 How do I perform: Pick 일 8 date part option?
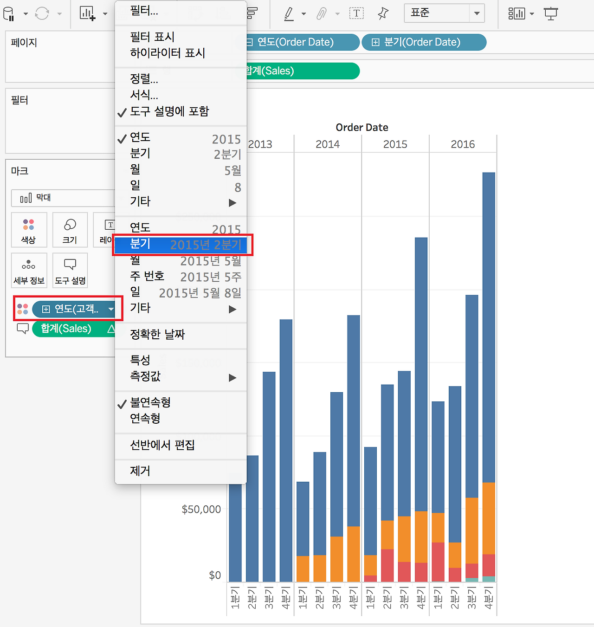(181, 186)
